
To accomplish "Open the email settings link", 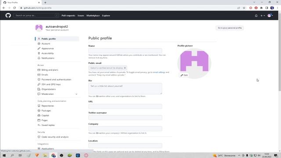I will pos(159,72).
